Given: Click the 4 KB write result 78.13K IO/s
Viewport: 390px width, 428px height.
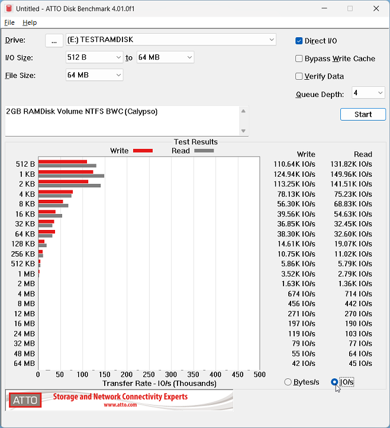Looking at the screenshot, I should (296, 194).
